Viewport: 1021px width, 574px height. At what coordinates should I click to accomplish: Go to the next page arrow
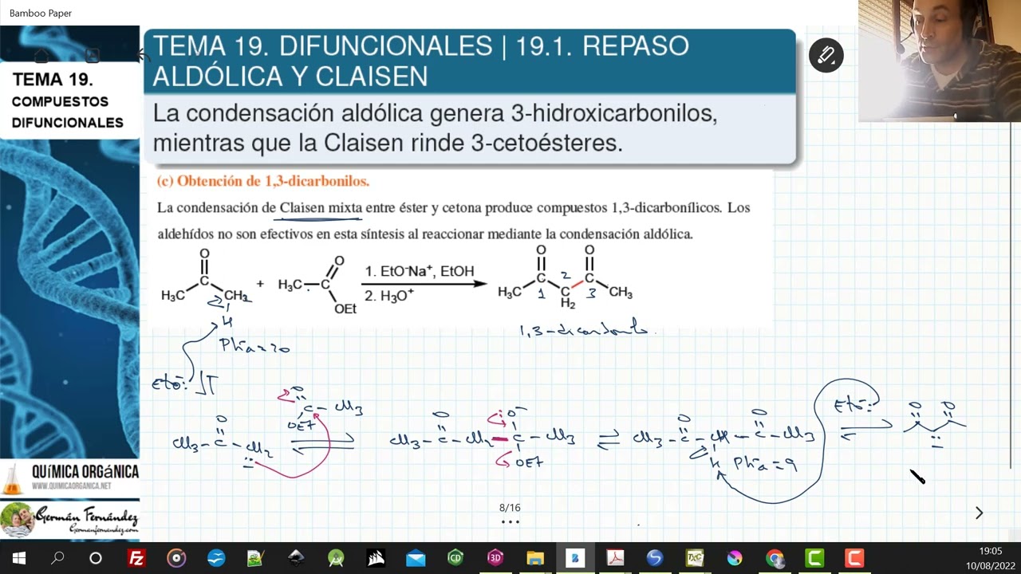click(x=979, y=513)
